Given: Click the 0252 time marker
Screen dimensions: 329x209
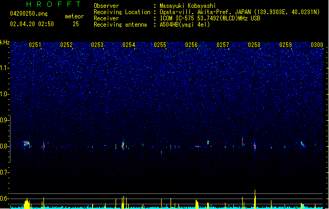Looking at the screenshot, I should pos(66,45).
